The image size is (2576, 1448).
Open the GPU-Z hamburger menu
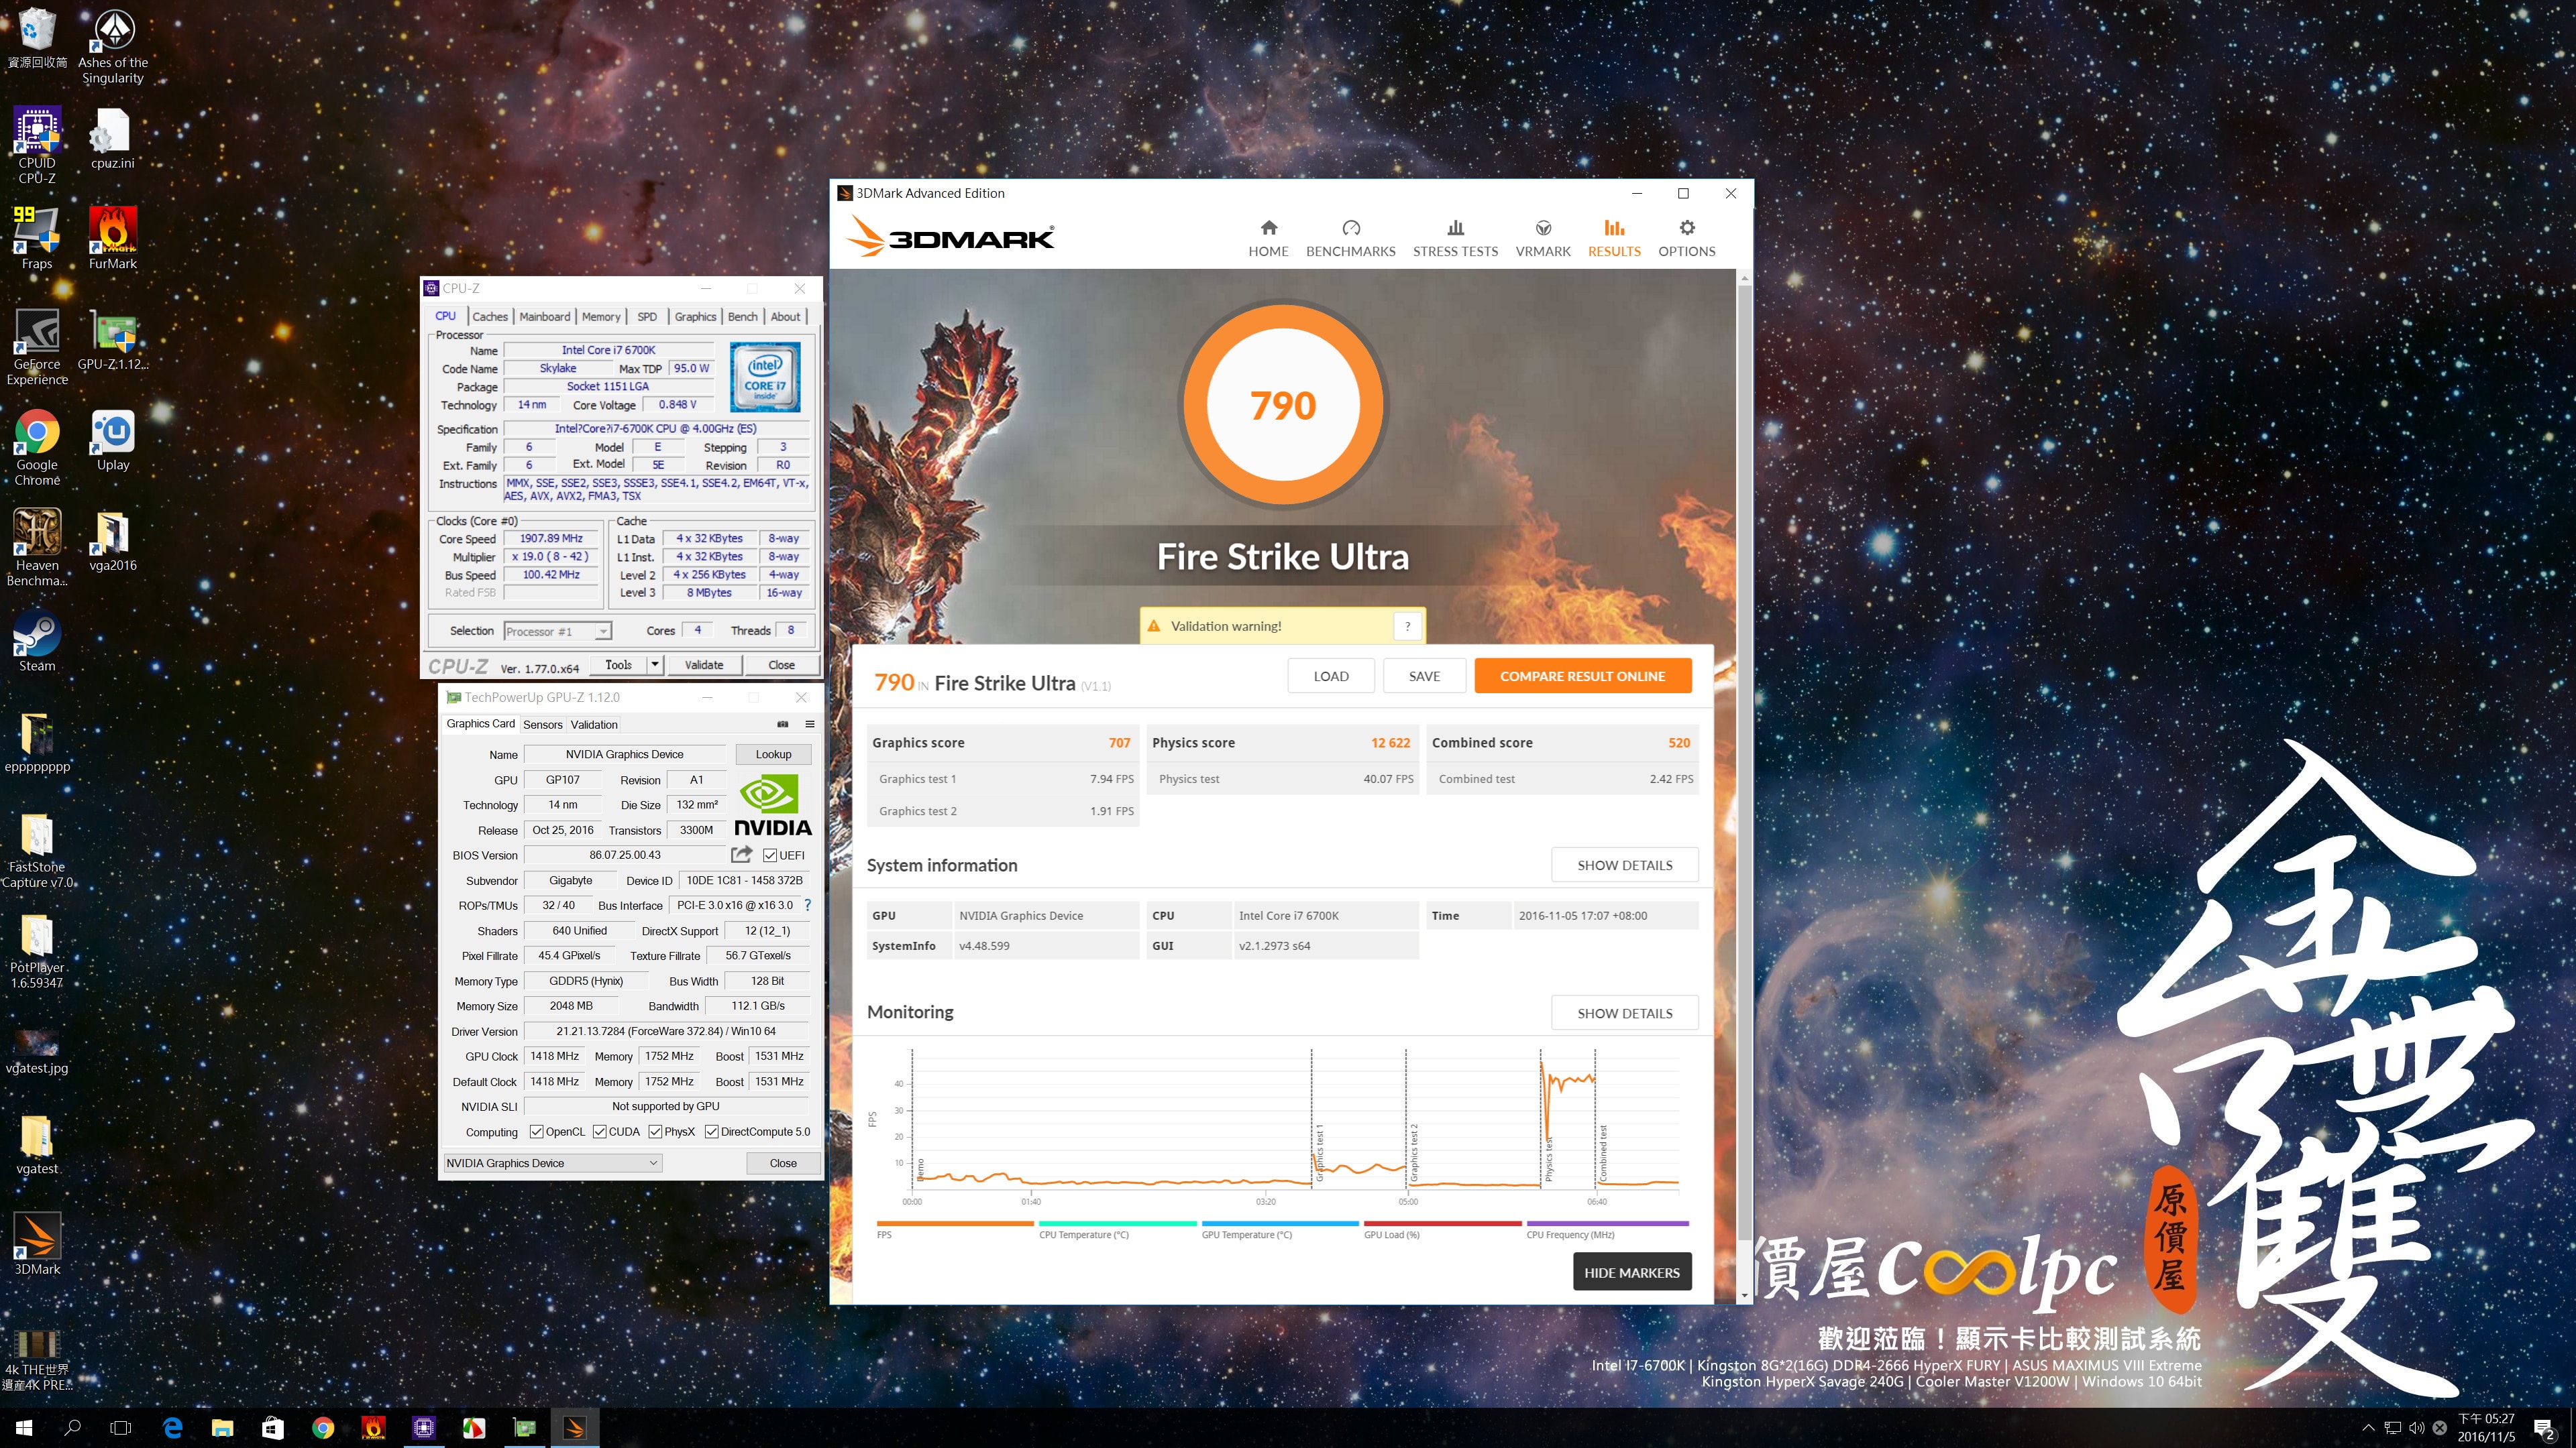point(810,725)
